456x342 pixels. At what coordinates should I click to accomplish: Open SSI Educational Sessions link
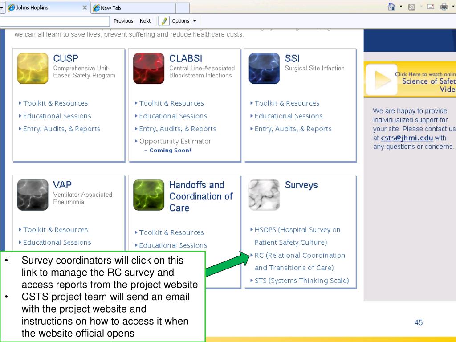pos(289,116)
